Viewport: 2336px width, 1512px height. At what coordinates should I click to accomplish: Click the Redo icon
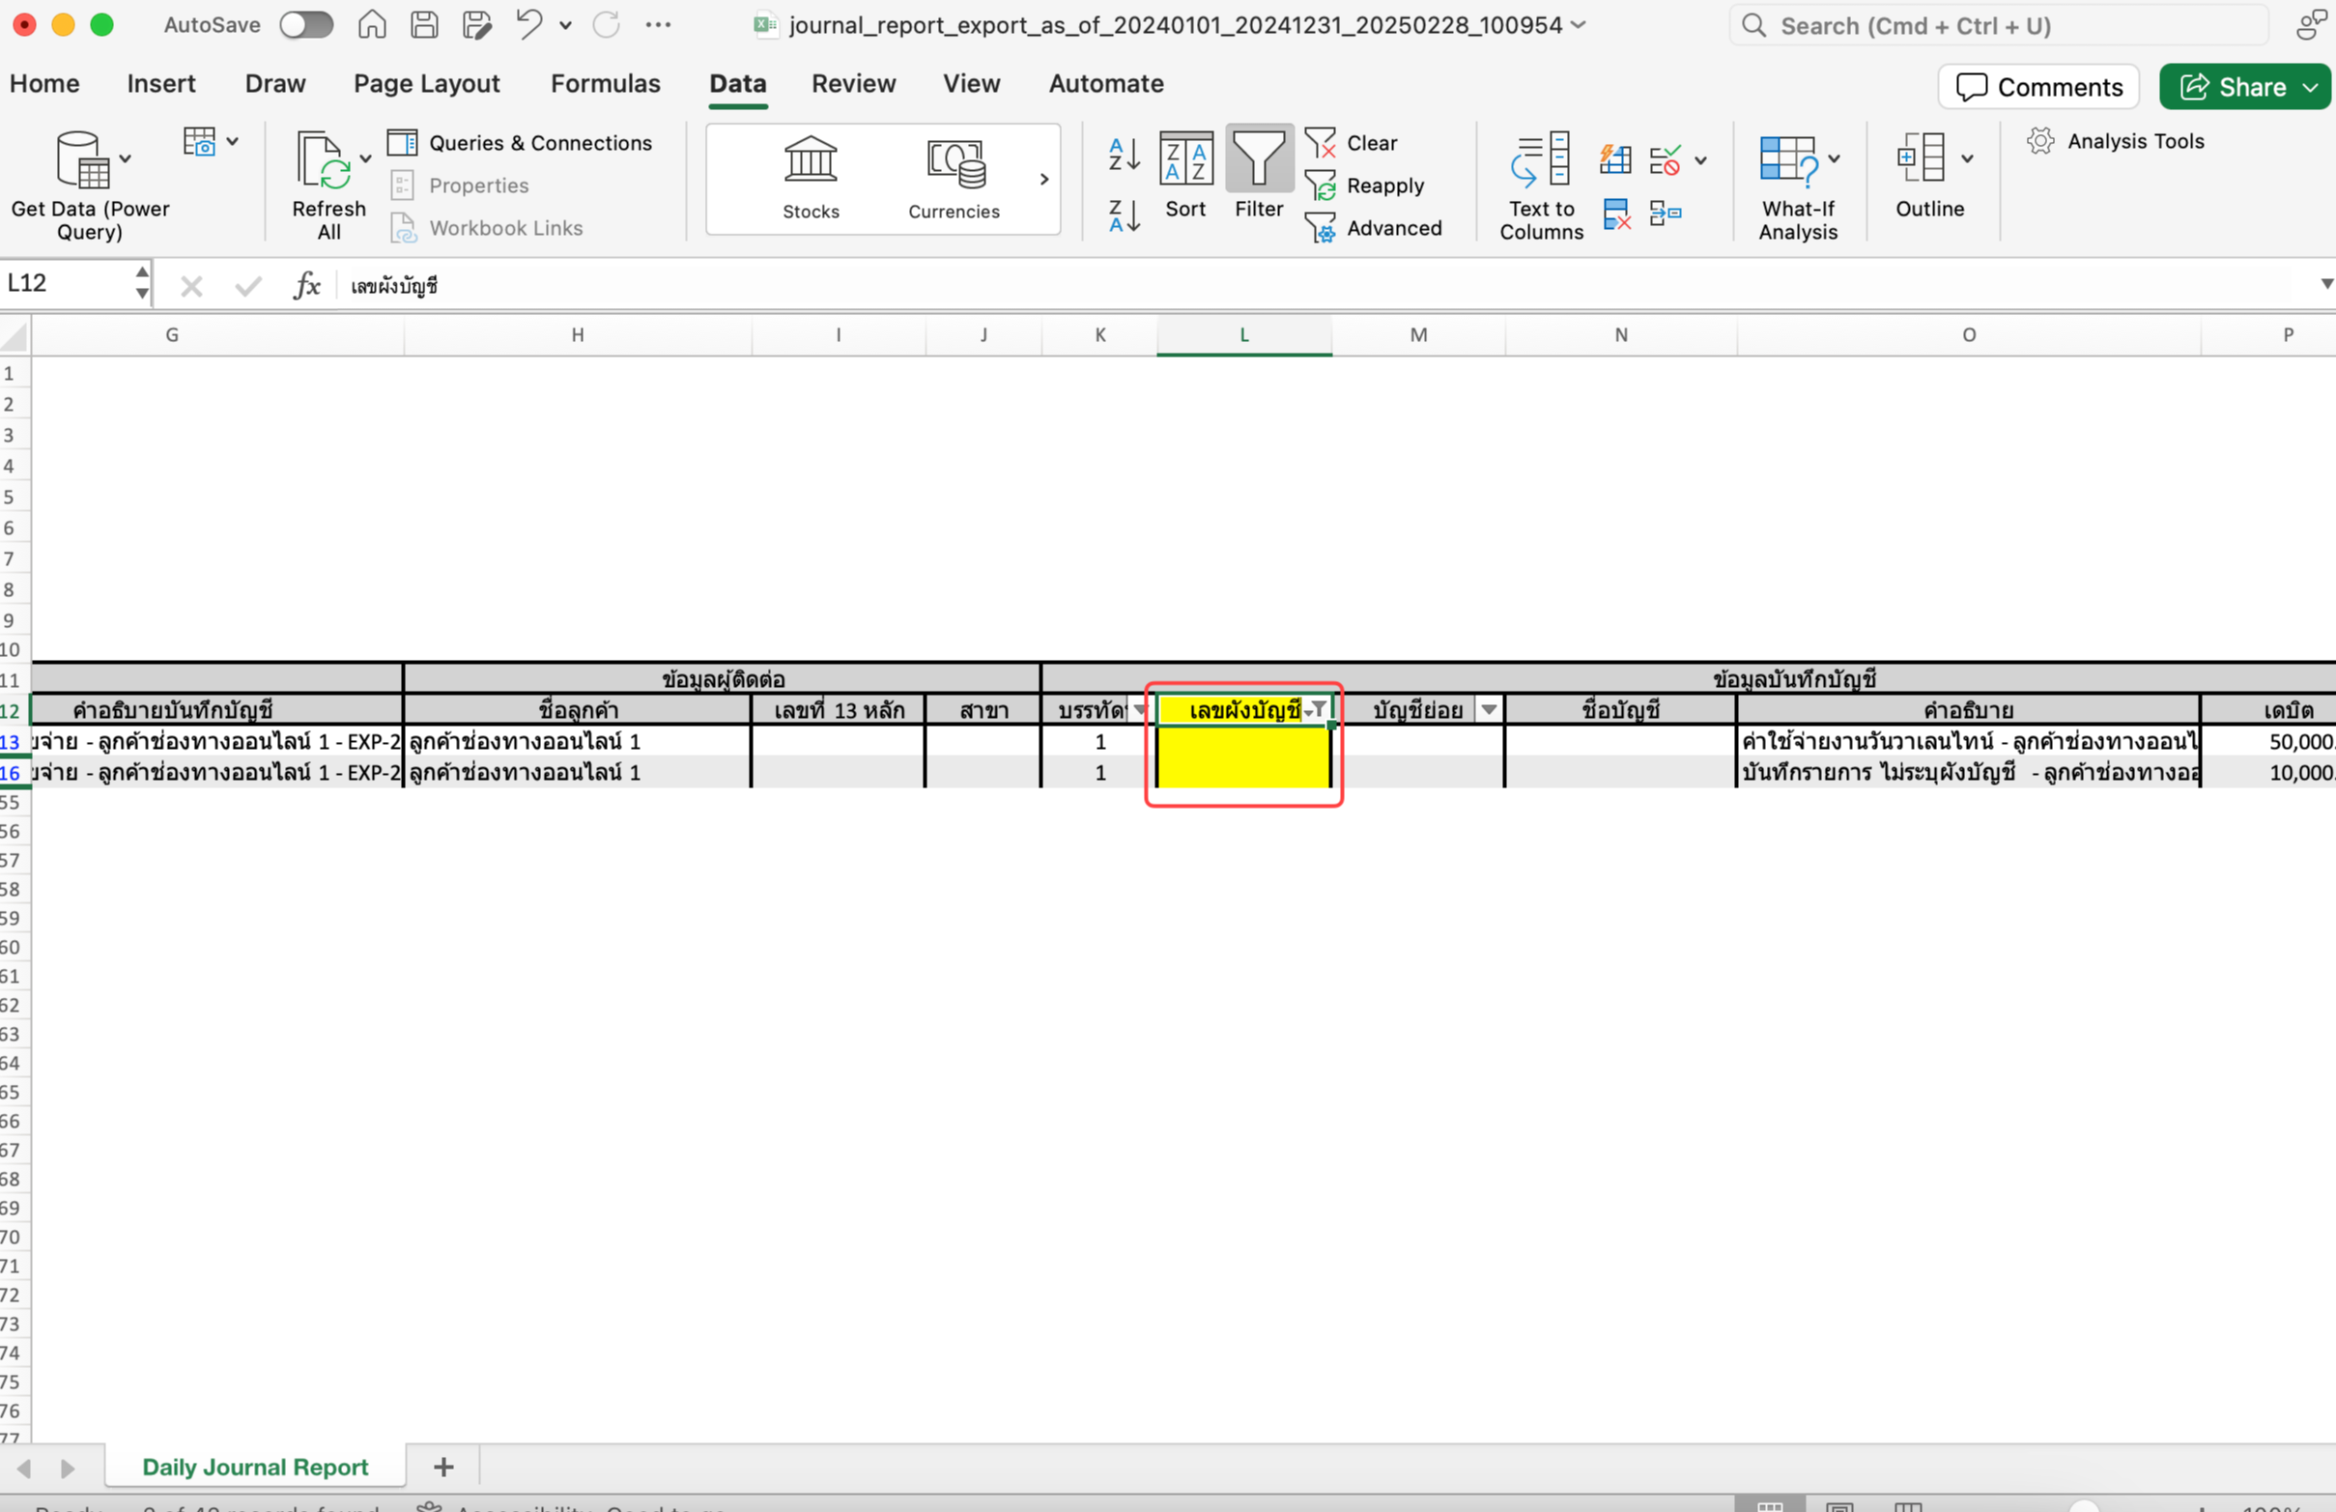(607, 24)
